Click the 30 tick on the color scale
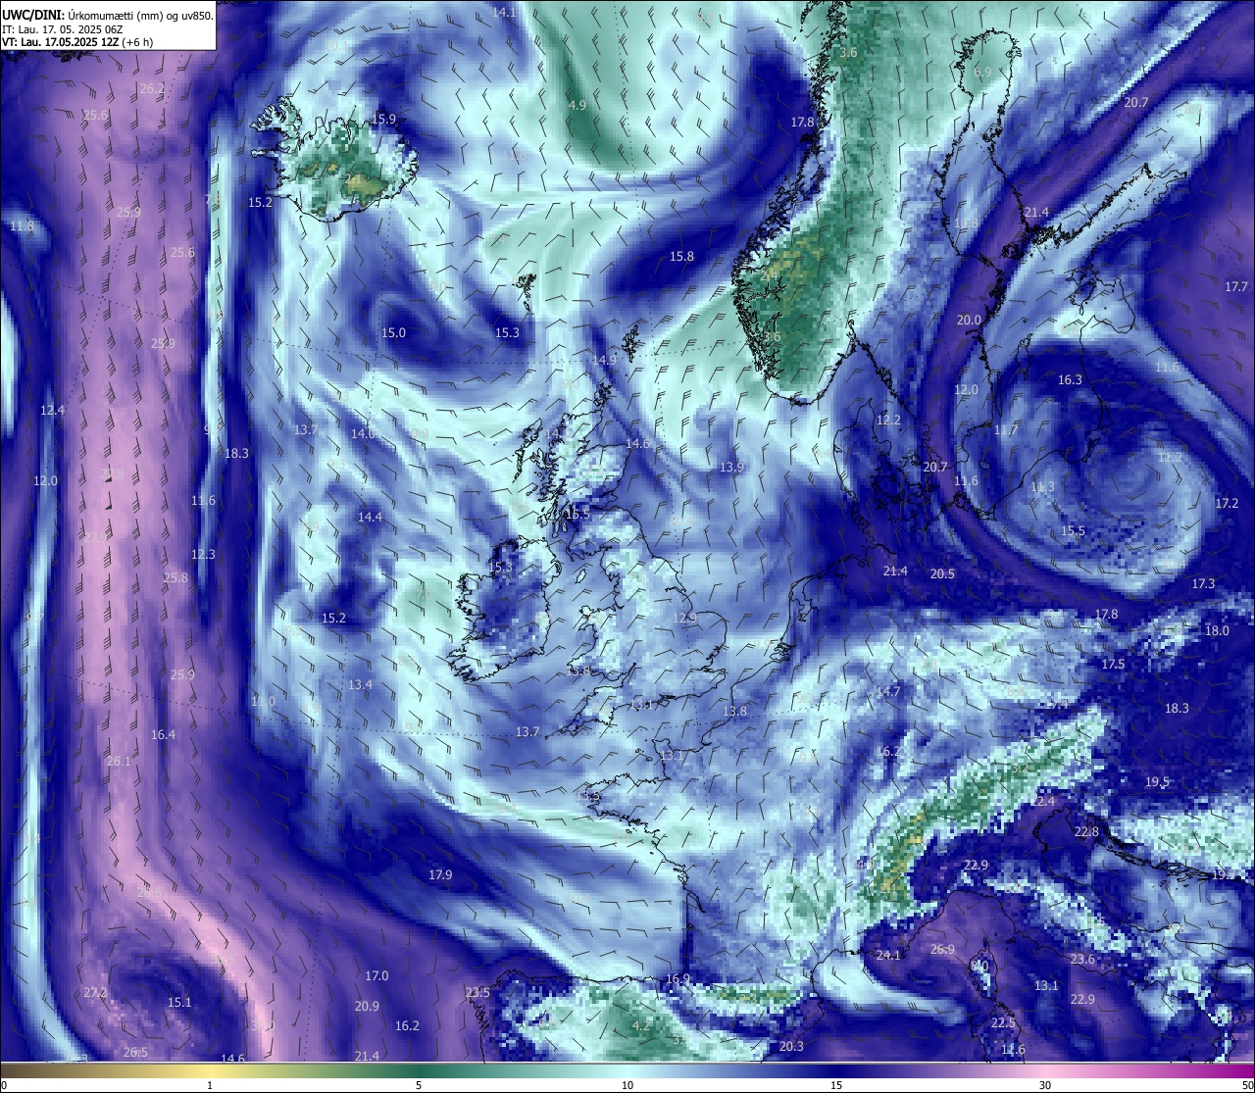The width and height of the screenshot is (1255, 1093). [1045, 1085]
